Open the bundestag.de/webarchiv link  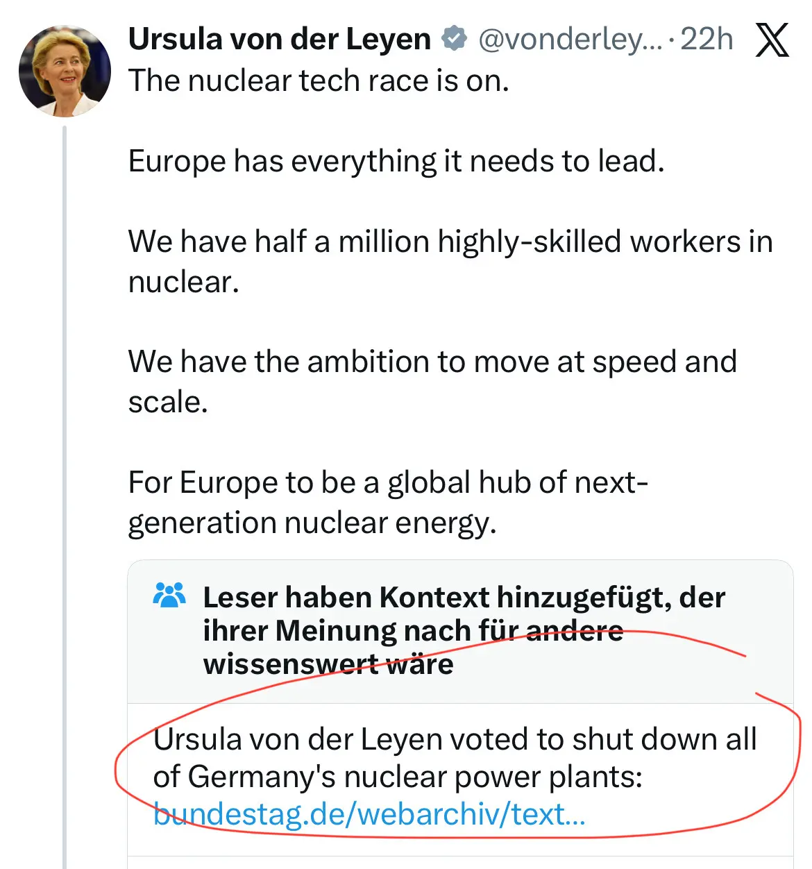pos(369,814)
